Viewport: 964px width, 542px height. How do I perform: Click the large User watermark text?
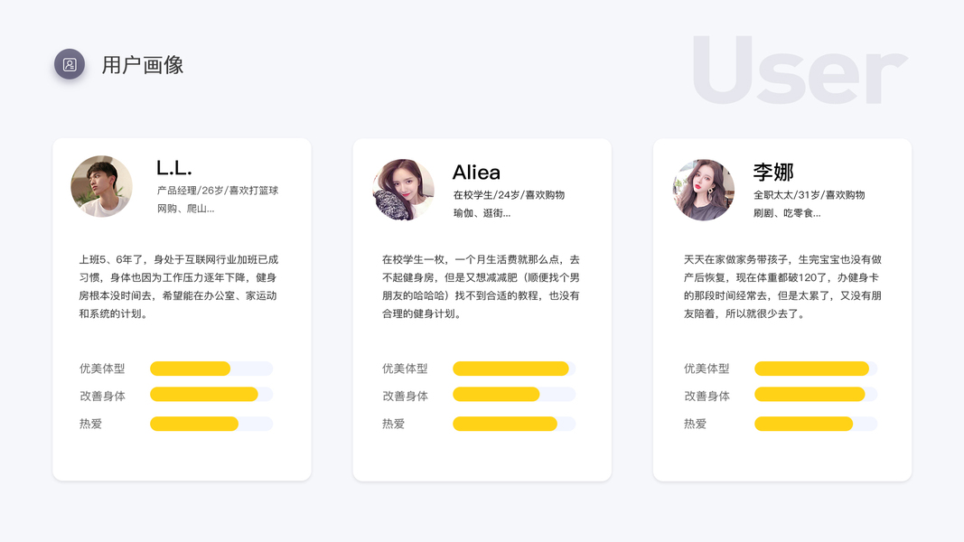[799, 70]
